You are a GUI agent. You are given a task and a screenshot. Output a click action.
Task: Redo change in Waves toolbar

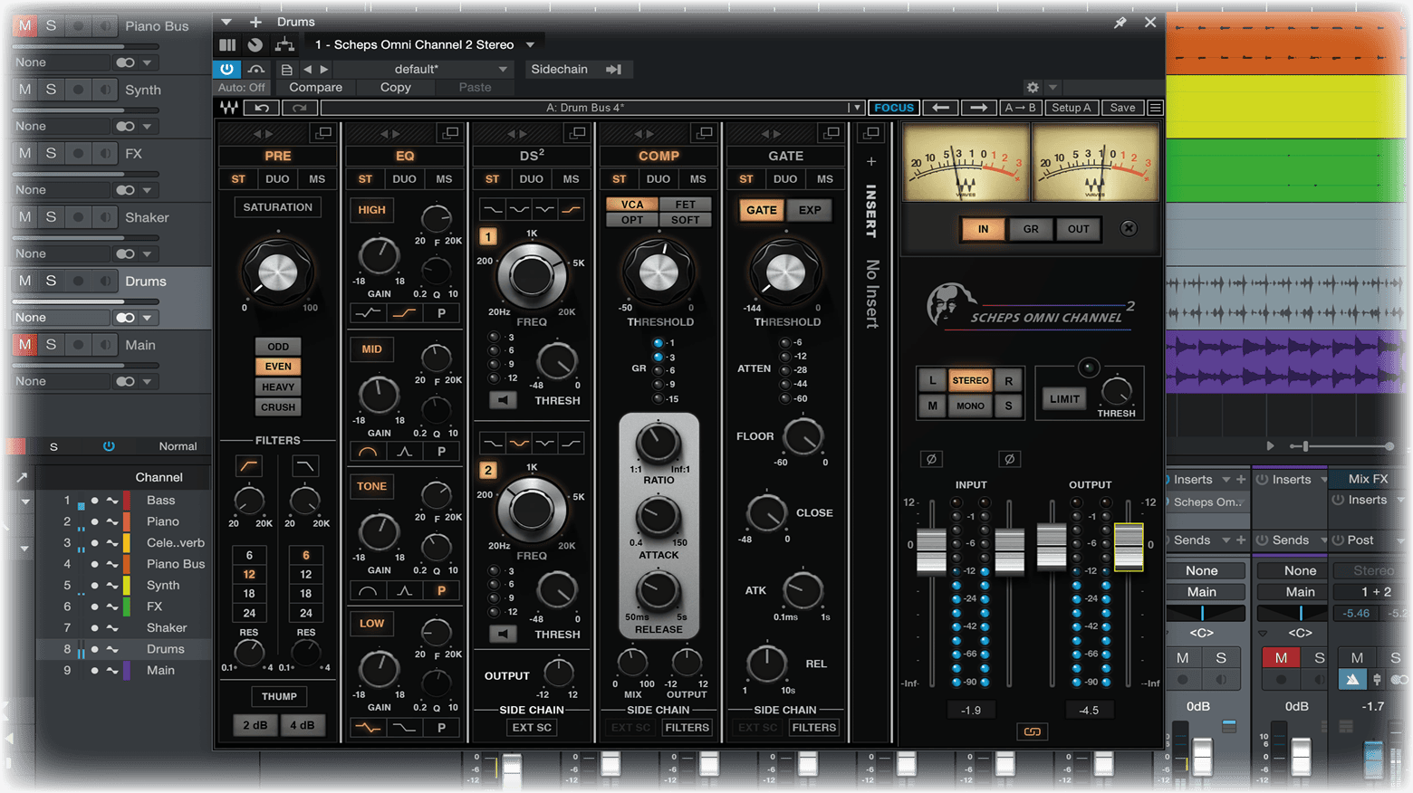[x=299, y=108]
